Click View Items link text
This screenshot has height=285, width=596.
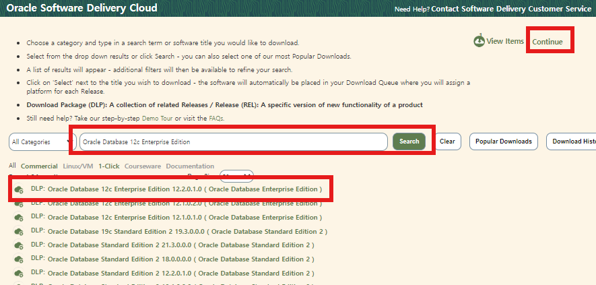[505, 41]
